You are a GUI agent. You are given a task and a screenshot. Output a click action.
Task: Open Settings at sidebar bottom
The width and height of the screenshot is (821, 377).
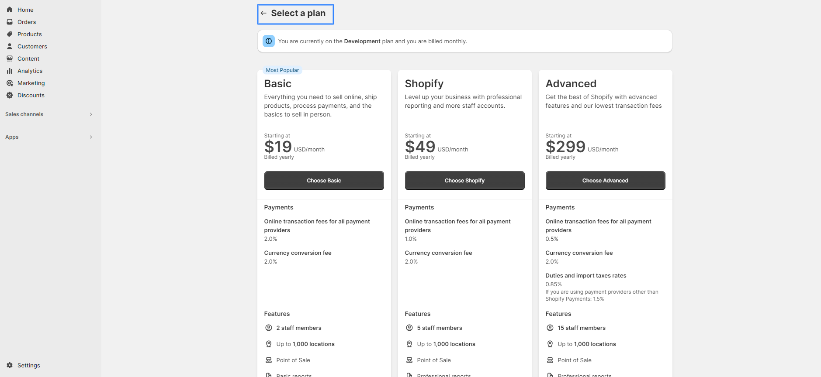(x=29, y=365)
